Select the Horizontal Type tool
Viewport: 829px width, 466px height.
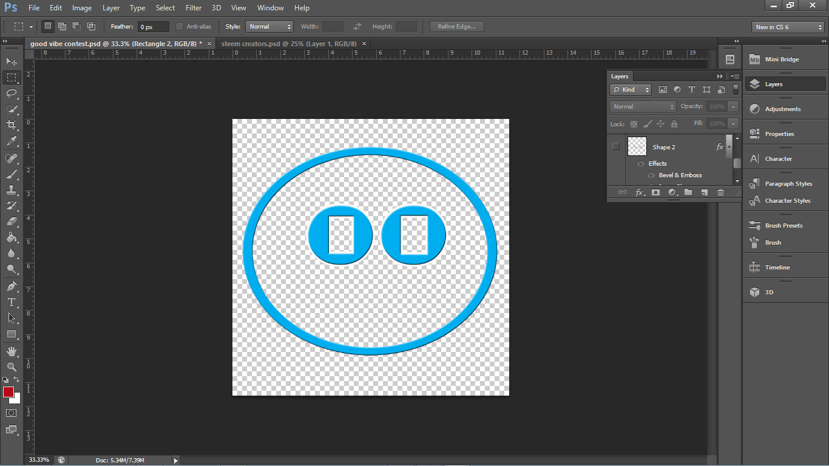pyautogui.click(x=12, y=302)
